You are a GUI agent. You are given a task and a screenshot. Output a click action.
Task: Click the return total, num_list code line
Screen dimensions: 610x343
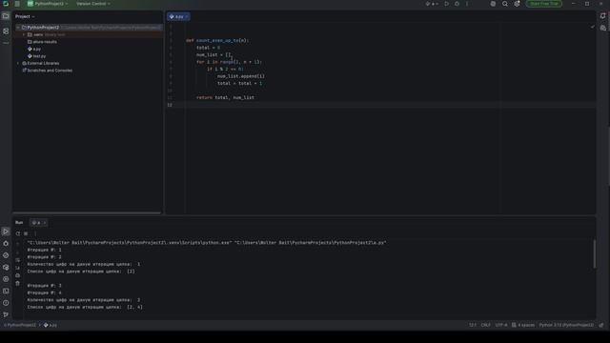point(225,97)
